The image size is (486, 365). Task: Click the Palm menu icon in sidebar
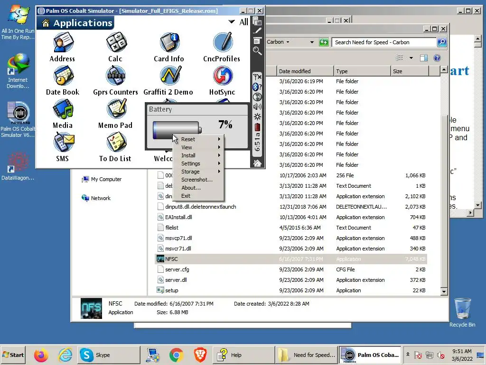coord(257,41)
